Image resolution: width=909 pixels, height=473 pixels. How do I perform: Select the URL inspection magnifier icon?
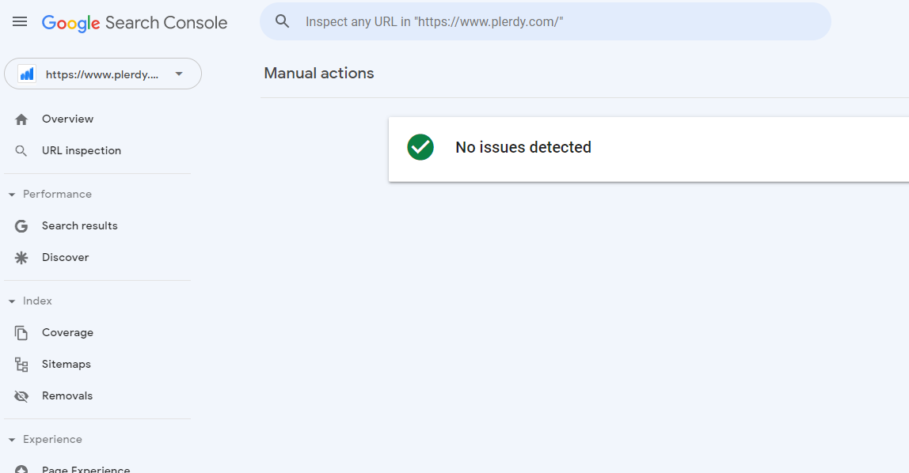(21, 150)
